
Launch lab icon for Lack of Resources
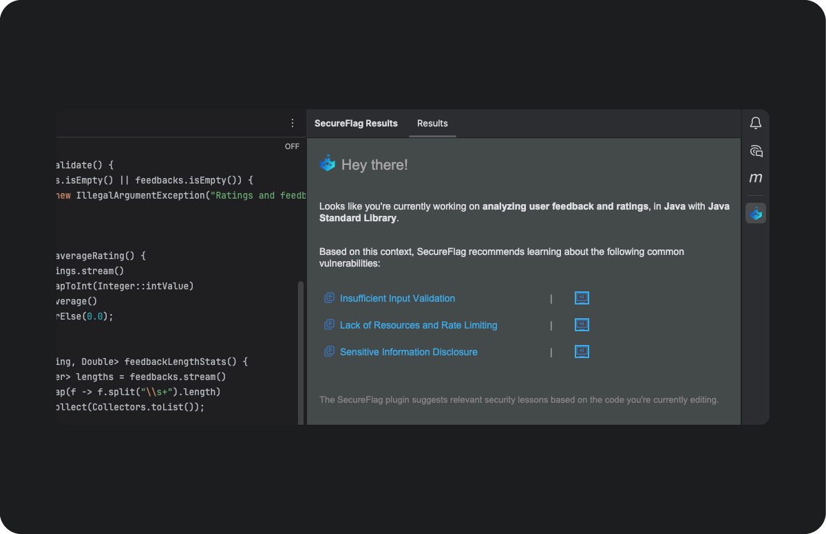[x=582, y=325]
